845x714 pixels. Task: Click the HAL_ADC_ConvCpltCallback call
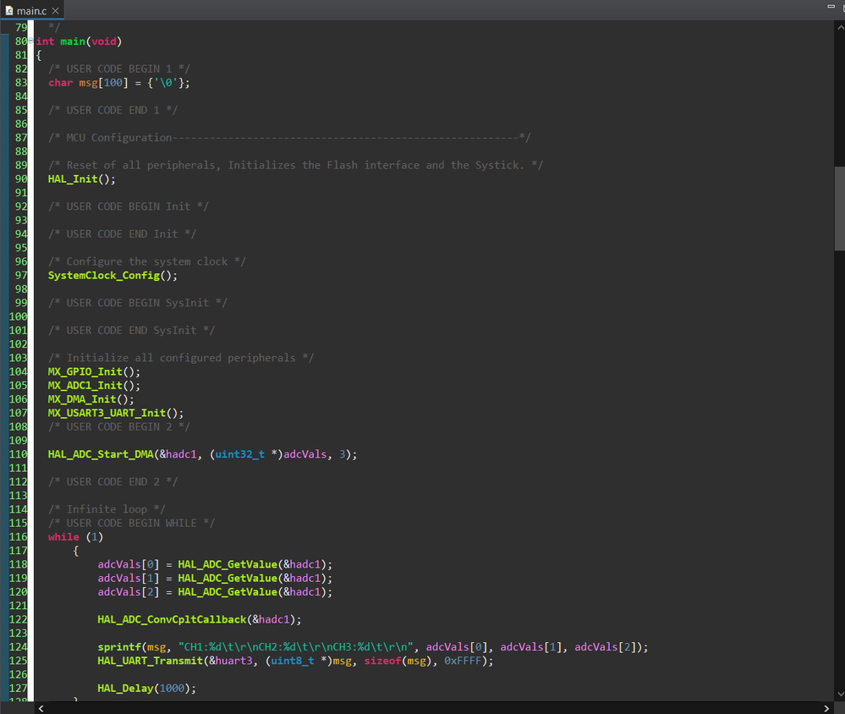pyautogui.click(x=200, y=620)
